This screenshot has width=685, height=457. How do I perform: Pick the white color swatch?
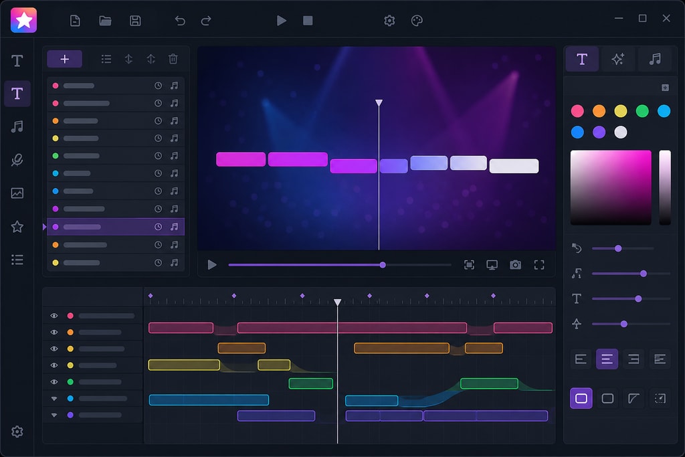point(621,132)
